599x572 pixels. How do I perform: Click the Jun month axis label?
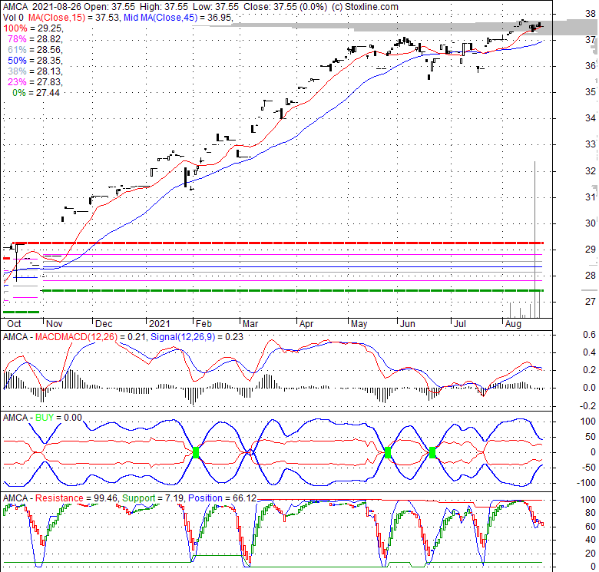pos(407,324)
